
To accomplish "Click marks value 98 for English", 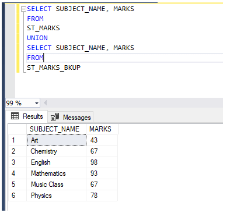I will pos(102,162).
